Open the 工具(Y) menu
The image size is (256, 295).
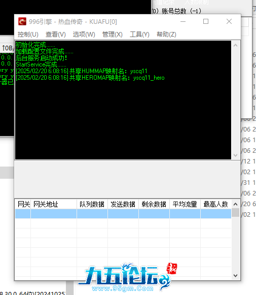click(x=139, y=35)
